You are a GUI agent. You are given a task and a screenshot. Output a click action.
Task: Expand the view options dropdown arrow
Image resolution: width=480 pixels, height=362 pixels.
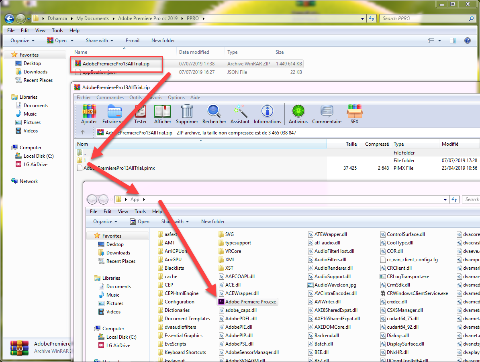439,41
